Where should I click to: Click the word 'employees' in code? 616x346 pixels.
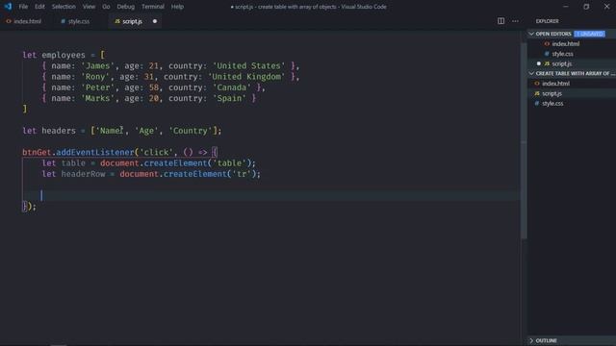coord(64,55)
